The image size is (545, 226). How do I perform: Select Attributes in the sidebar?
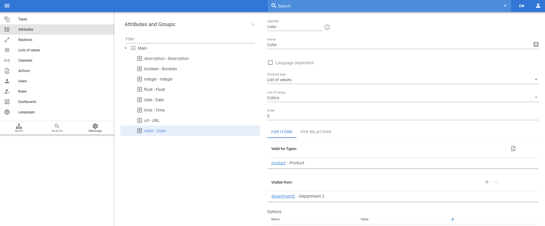(x=57, y=30)
